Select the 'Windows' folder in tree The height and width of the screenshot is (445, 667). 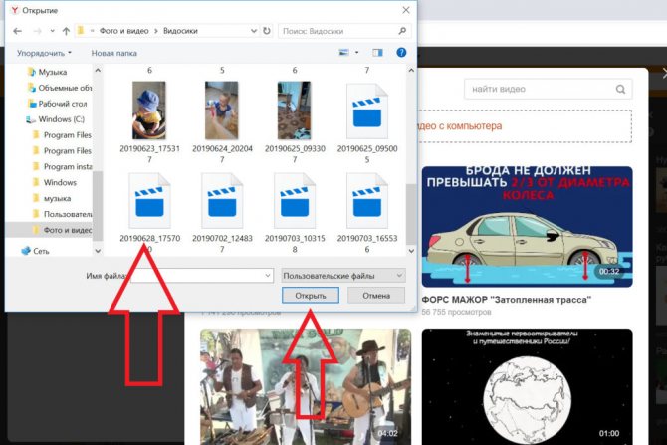coord(55,182)
